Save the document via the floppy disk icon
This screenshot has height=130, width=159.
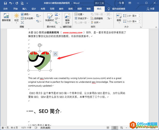click(x=5, y=3)
